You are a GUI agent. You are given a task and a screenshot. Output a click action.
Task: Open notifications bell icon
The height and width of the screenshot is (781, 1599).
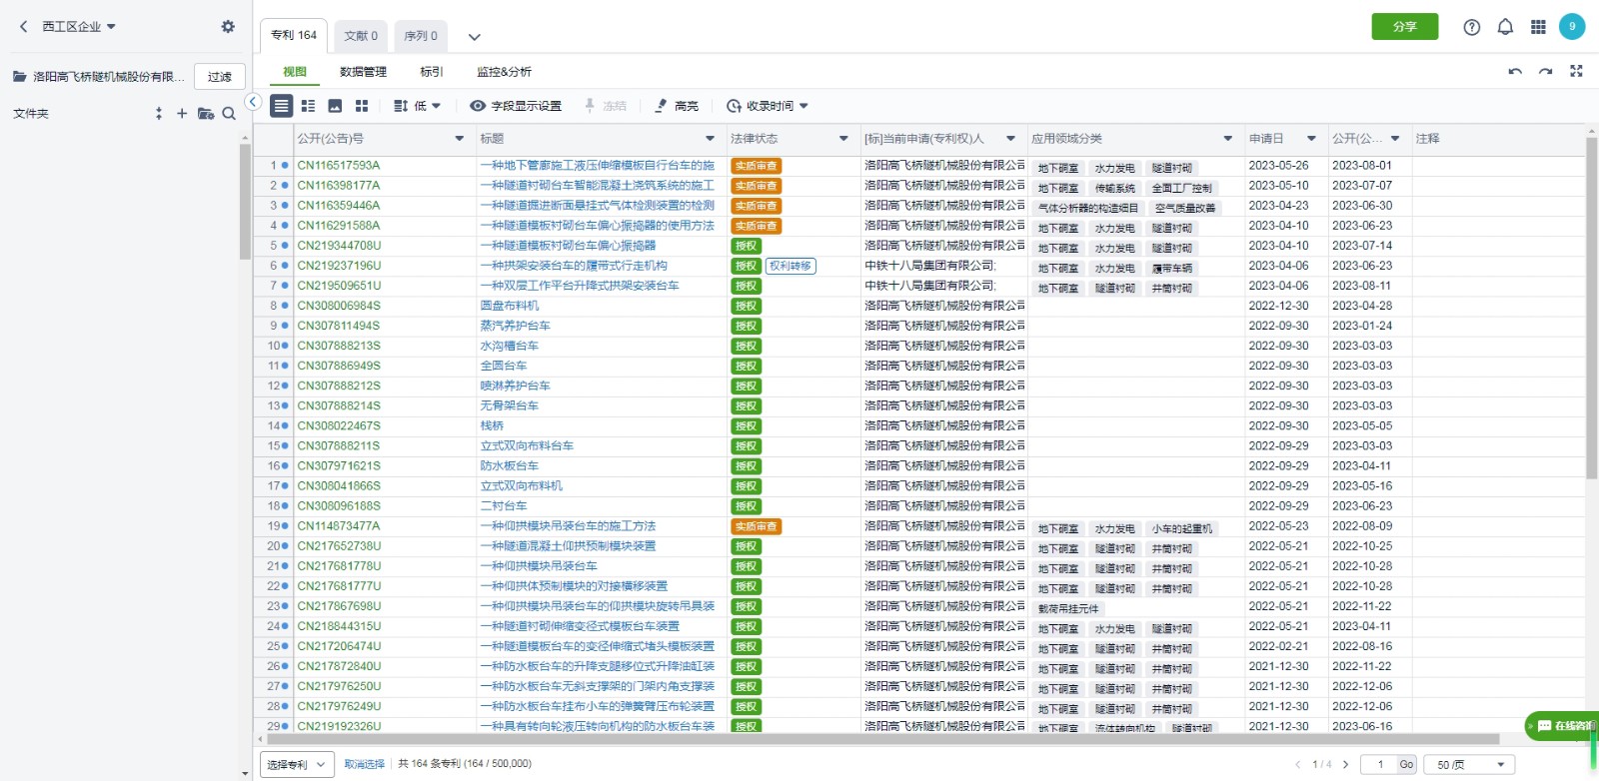coord(1505,28)
